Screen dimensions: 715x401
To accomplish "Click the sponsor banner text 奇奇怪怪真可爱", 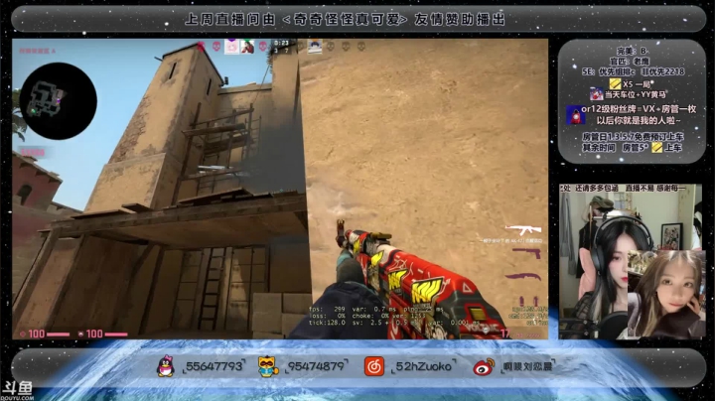I will pos(346,19).
